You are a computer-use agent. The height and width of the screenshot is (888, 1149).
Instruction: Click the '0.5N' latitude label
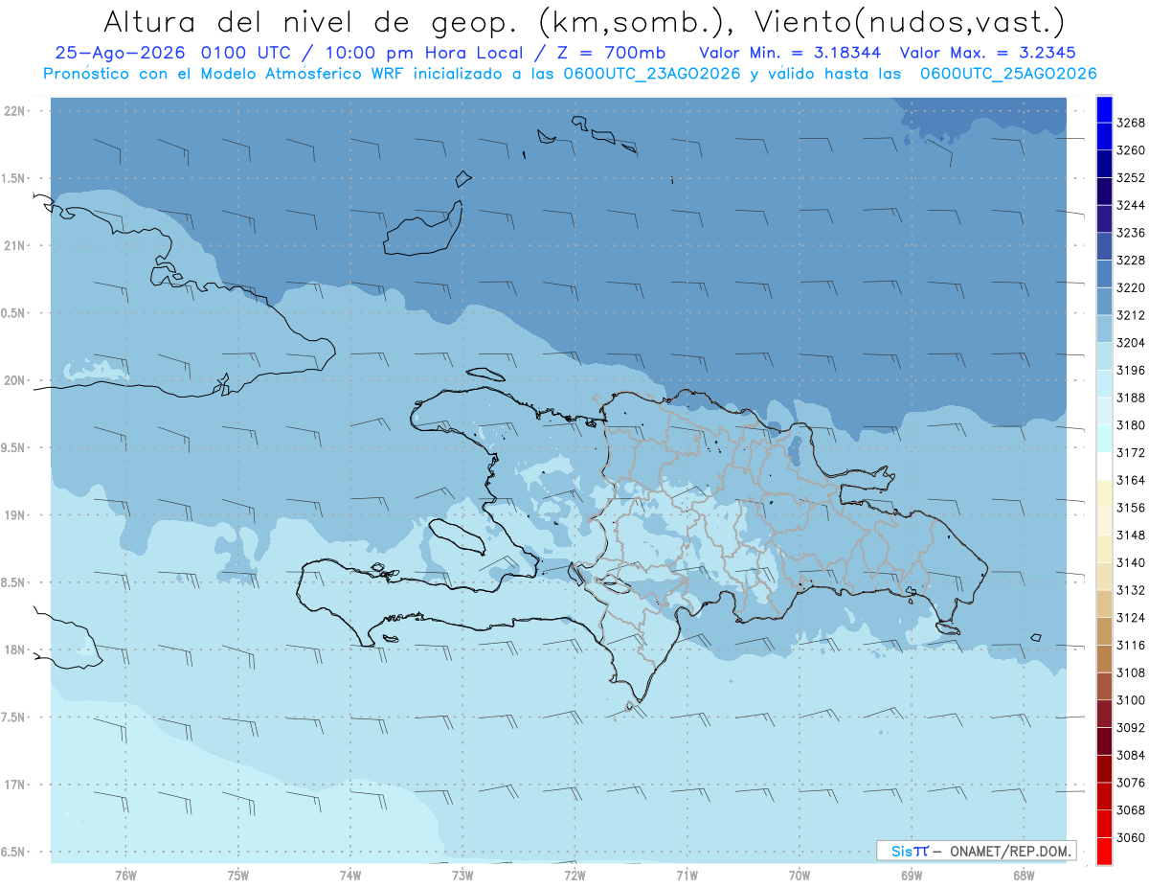13,313
